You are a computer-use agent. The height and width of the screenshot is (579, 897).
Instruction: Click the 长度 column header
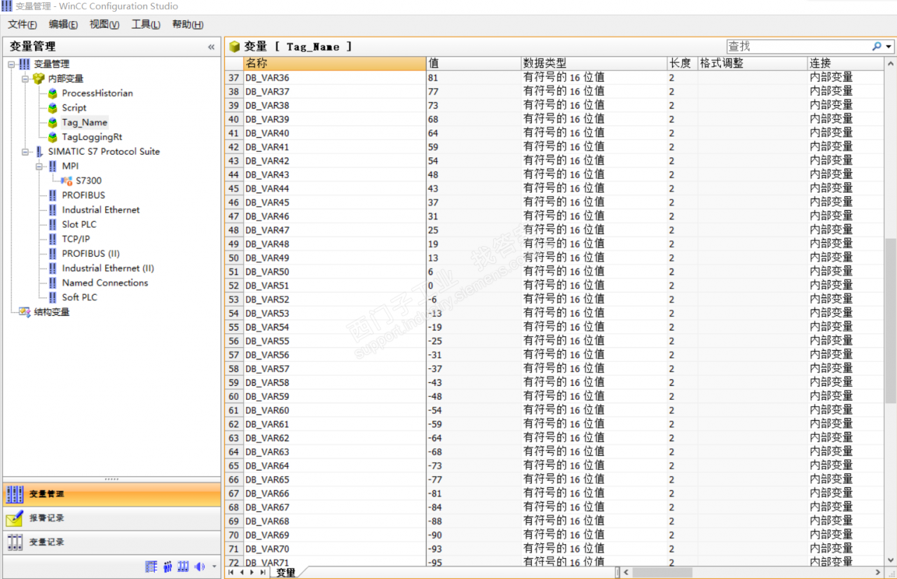pos(682,63)
